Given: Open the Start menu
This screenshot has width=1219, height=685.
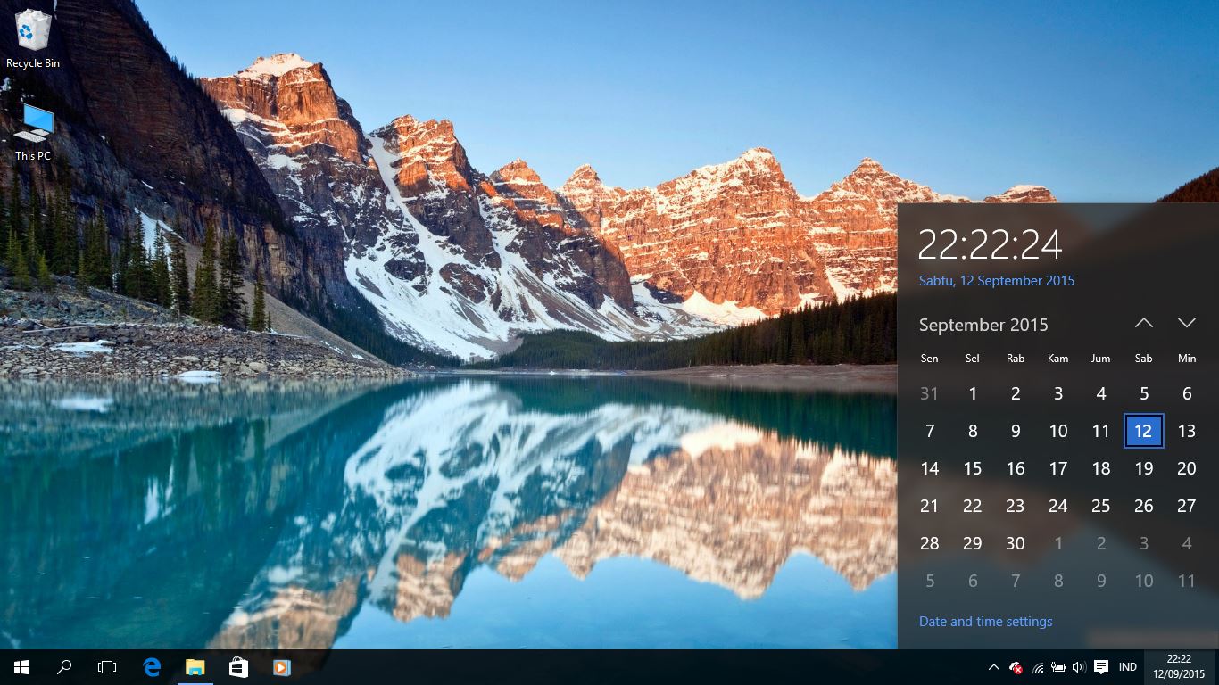Looking at the screenshot, I should (19, 666).
